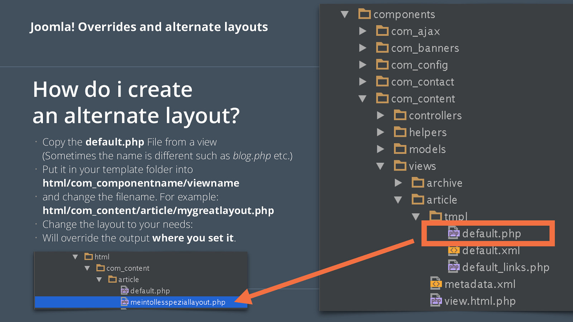
Task: Click the helpers folder icon
Action: 400,132
